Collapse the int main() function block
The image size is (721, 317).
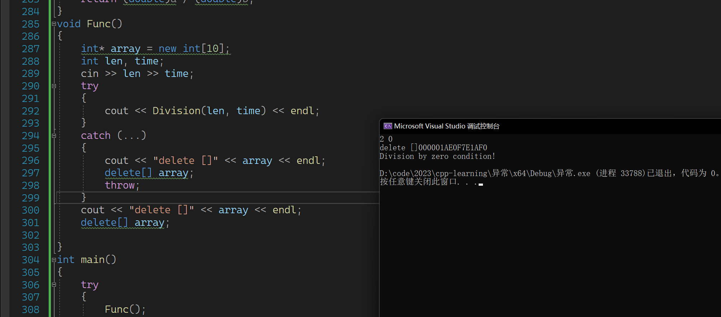coord(54,260)
